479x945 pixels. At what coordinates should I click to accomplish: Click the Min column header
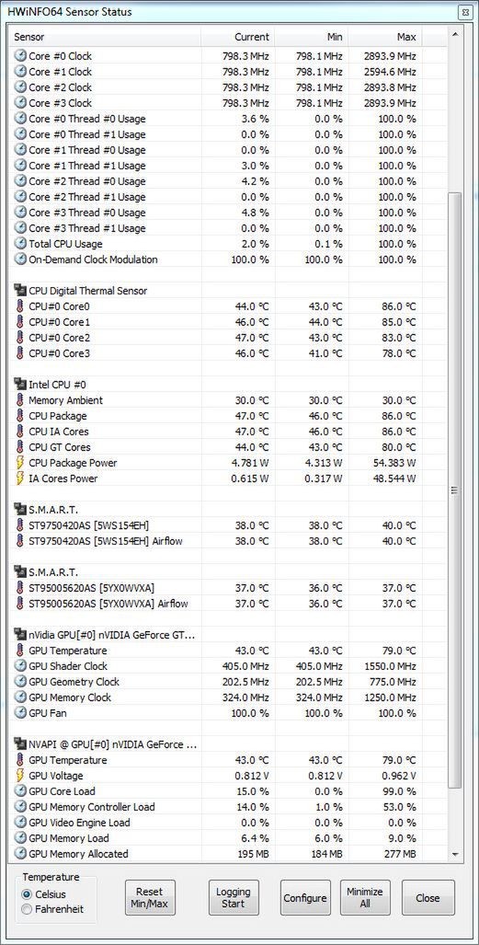(312, 38)
